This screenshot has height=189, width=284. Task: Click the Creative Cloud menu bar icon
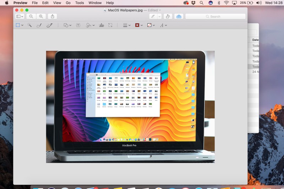(186, 3)
